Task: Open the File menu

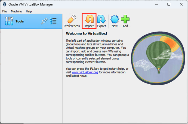Action: point(4,11)
